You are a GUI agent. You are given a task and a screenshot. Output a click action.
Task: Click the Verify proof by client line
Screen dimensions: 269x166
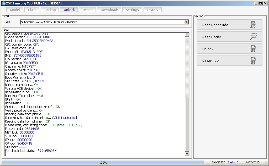[x=24, y=110]
